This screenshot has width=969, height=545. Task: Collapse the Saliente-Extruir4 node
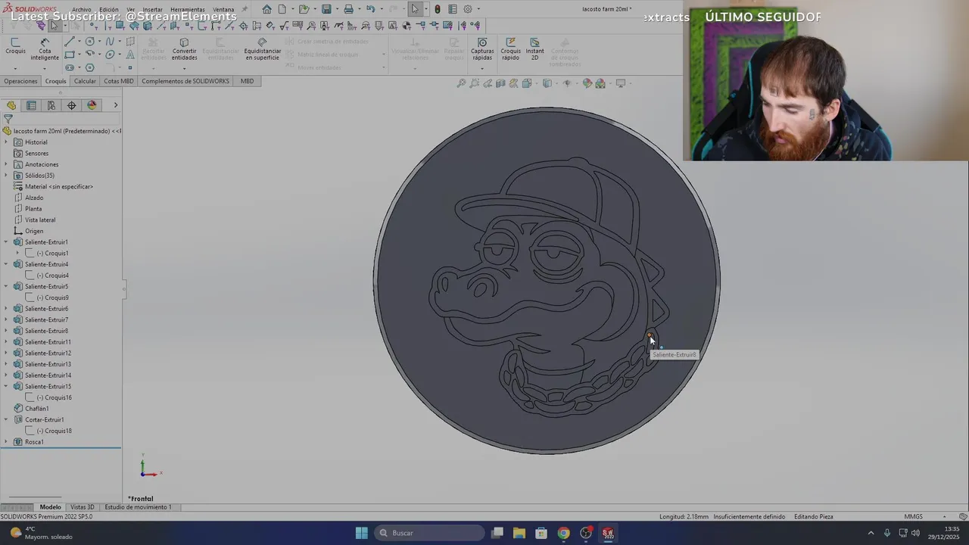6,264
